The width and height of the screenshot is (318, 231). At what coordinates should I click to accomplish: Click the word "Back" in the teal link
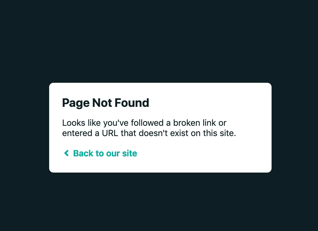pos(83,153)
